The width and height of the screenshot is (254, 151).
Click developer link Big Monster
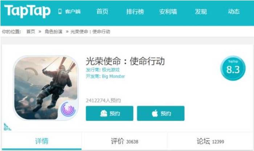pyautogui.click(x=113, y=76)
